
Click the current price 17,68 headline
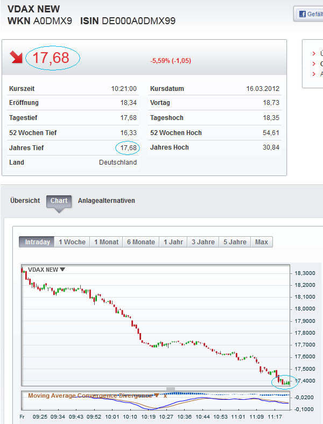51,58
